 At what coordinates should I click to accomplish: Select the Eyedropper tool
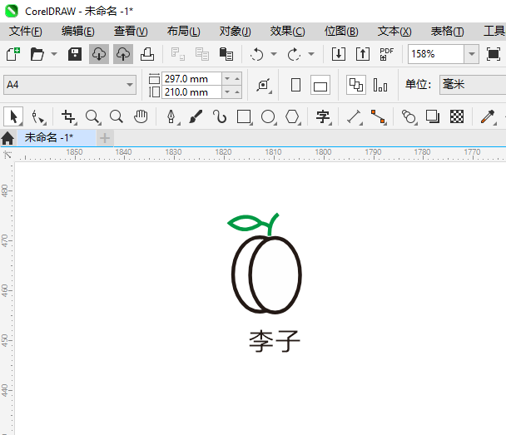(488, 116)
